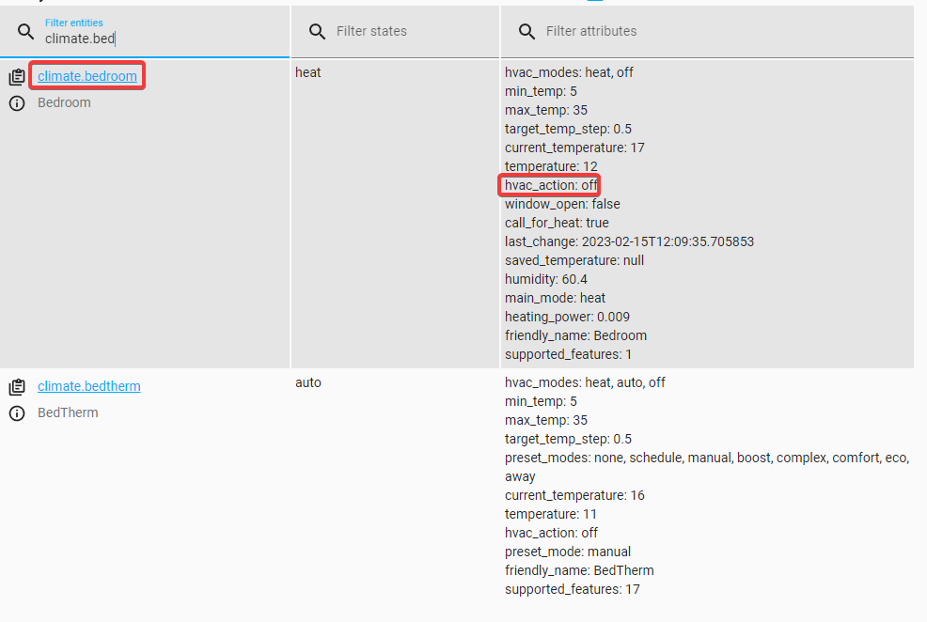Select the heat state of climate.bedroom
The image size is (927, 622).
[x=307, y=71]
